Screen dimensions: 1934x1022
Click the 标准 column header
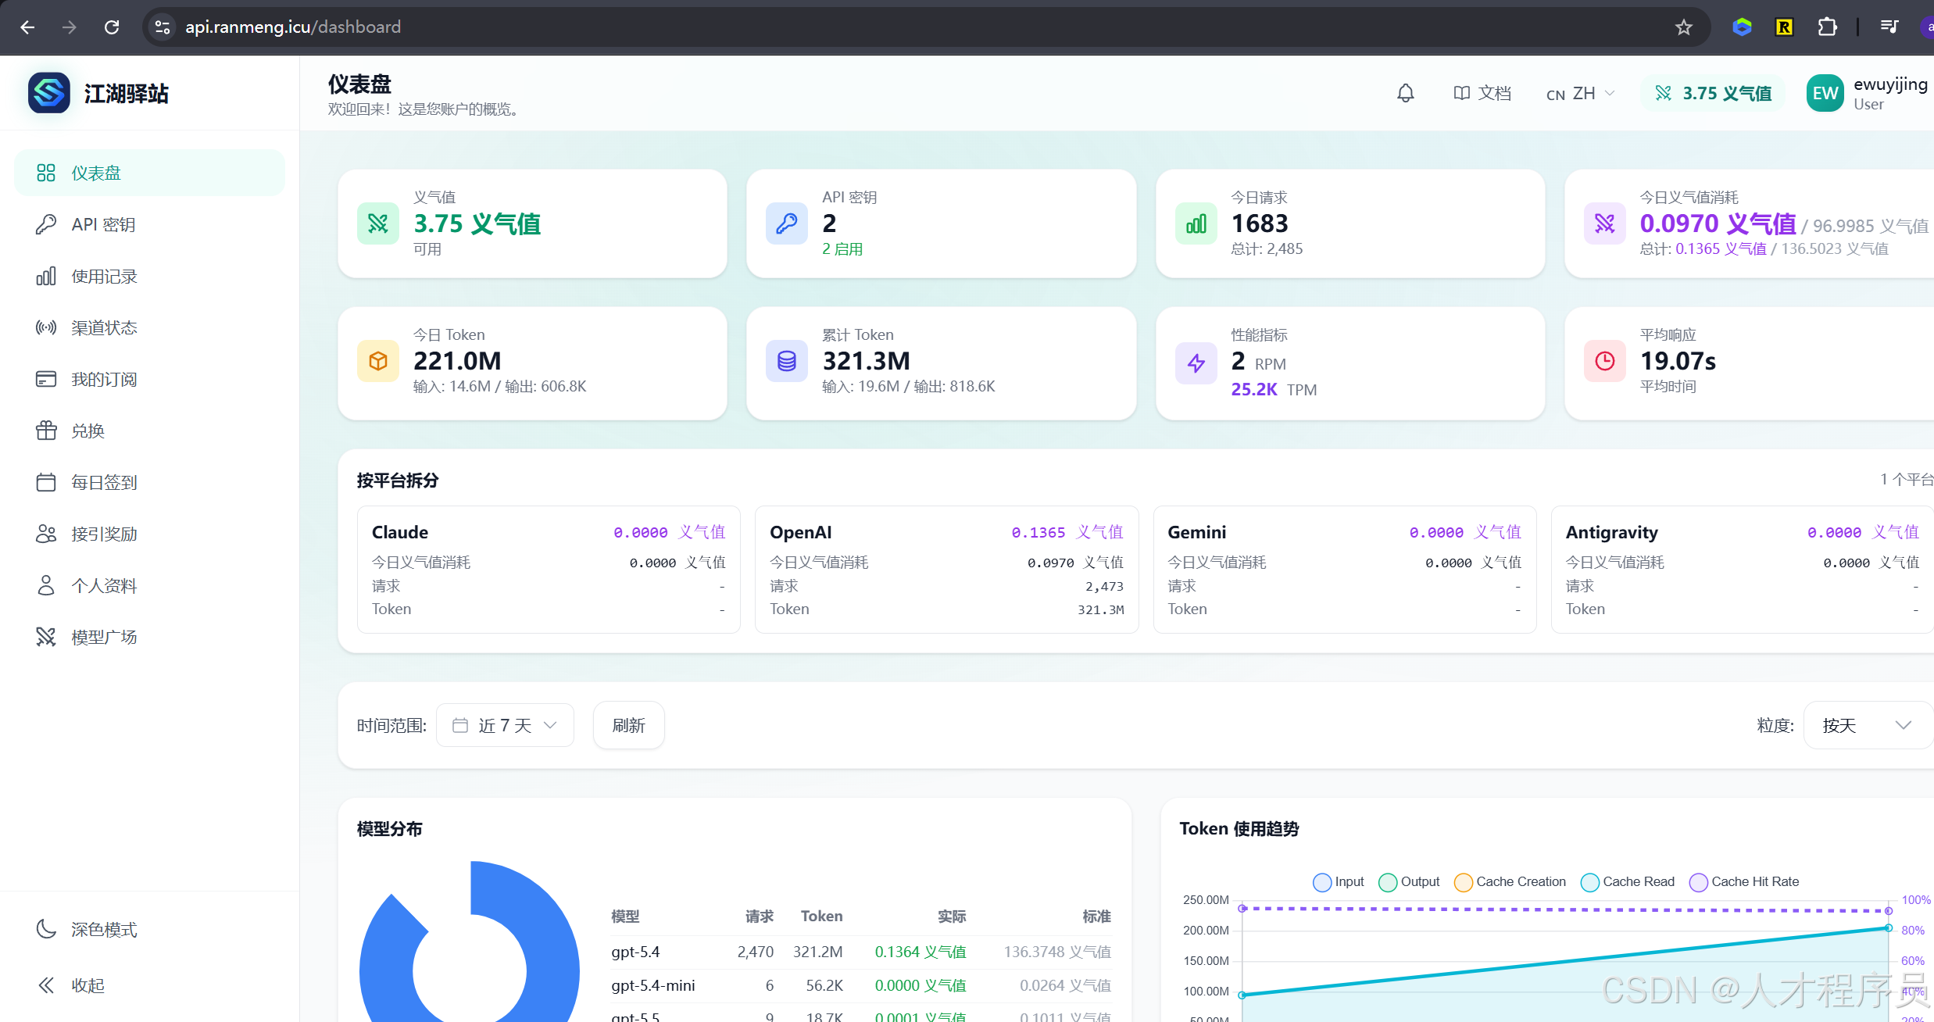(x=1096, y=916)
